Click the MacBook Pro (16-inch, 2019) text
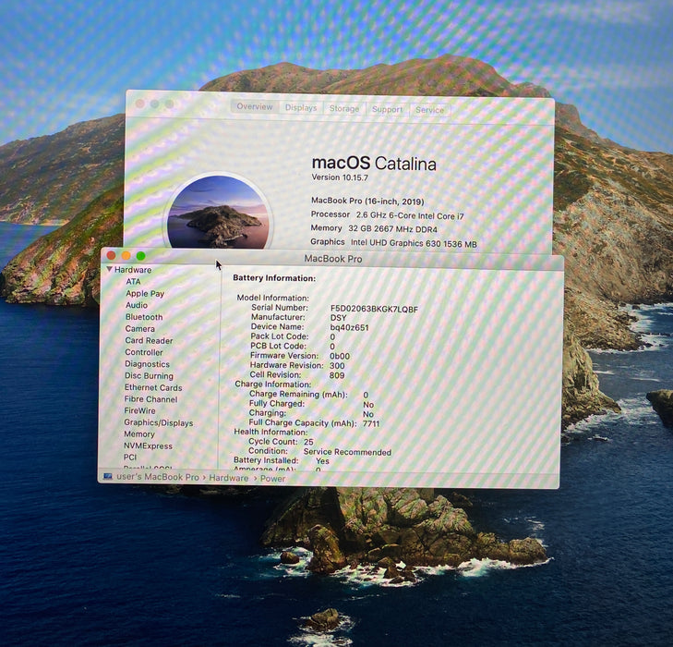 pos(367,201)
